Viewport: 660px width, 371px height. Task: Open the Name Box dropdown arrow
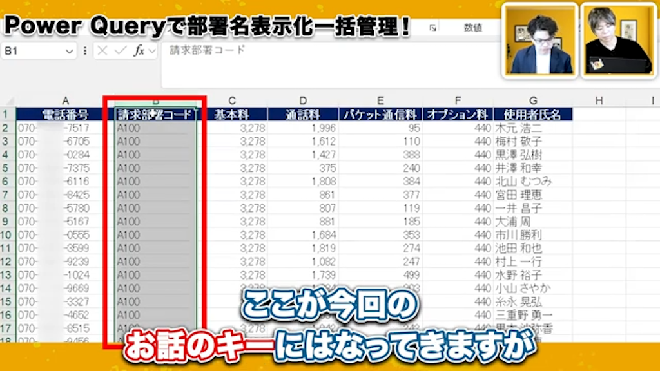pyautogui.click(x=70, y=51)
